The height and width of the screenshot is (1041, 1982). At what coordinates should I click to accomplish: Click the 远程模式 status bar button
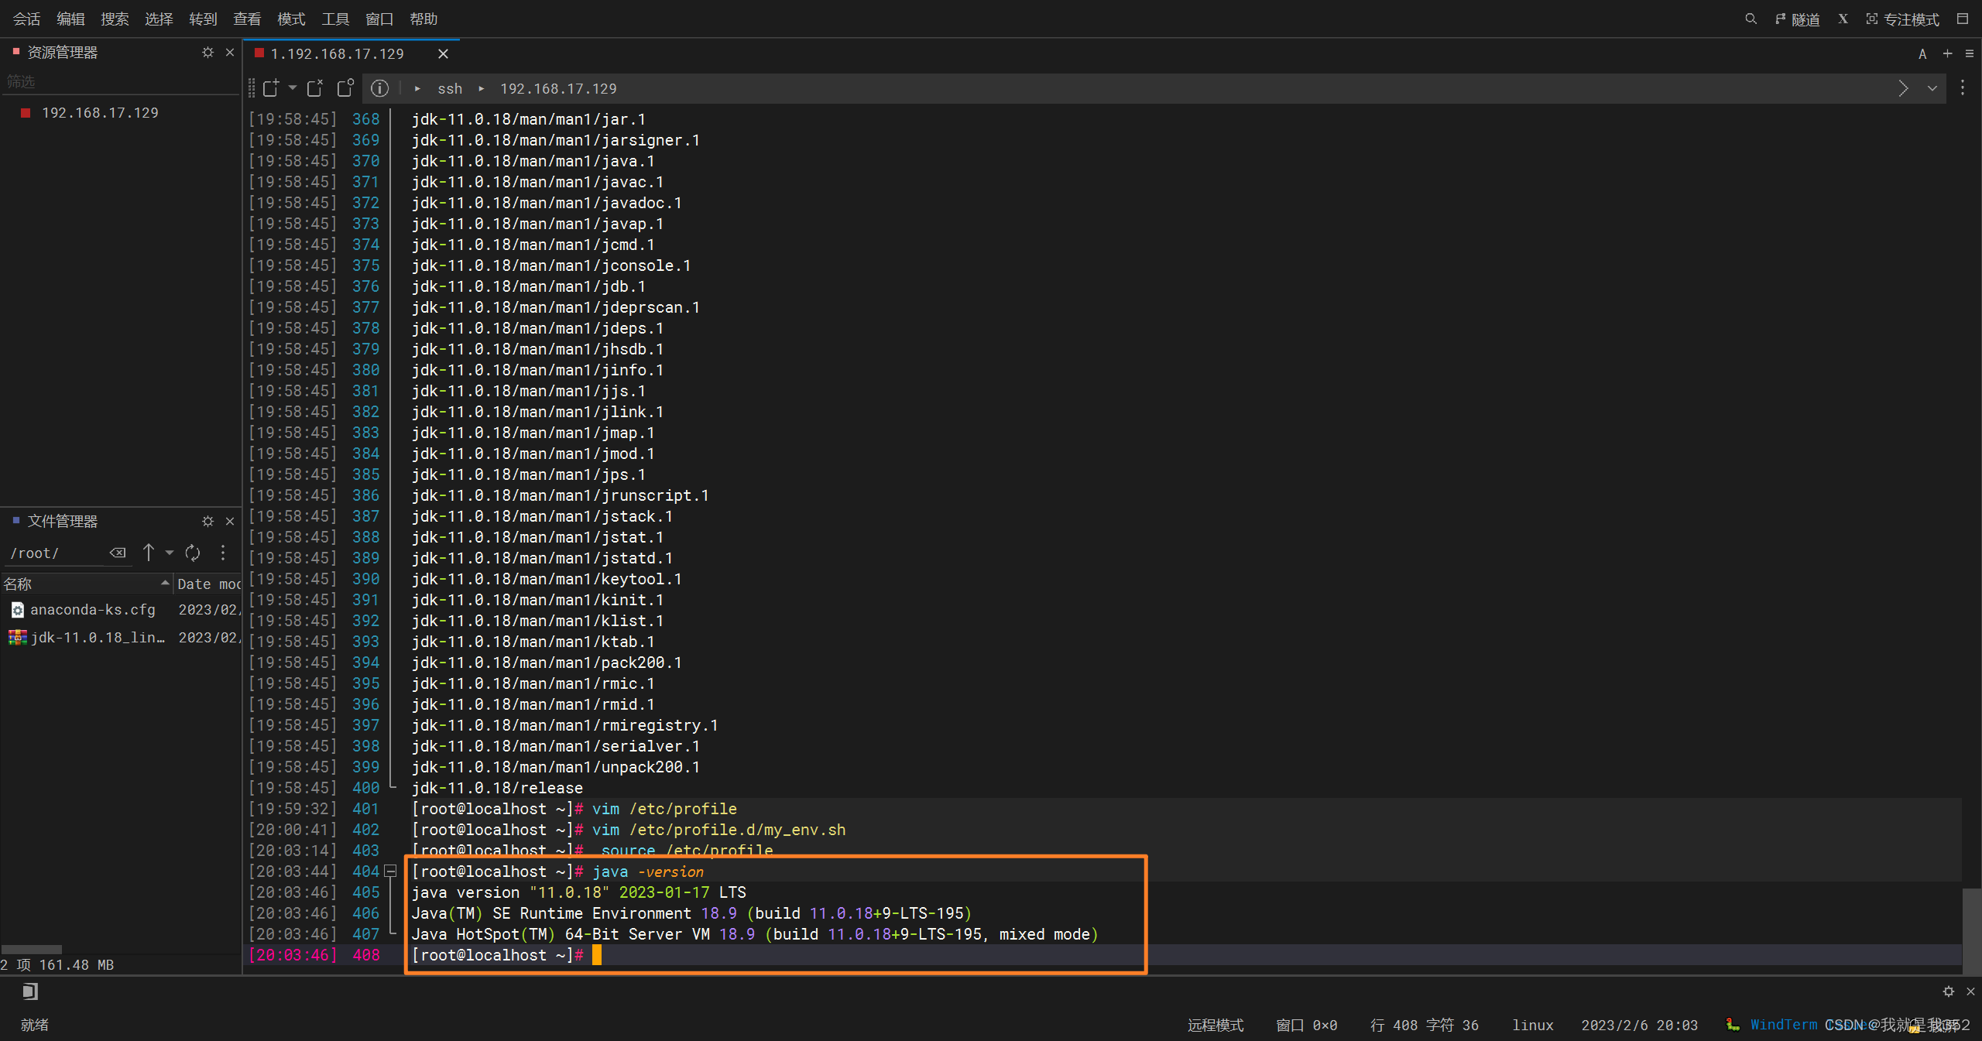tap(1215, 1025)
